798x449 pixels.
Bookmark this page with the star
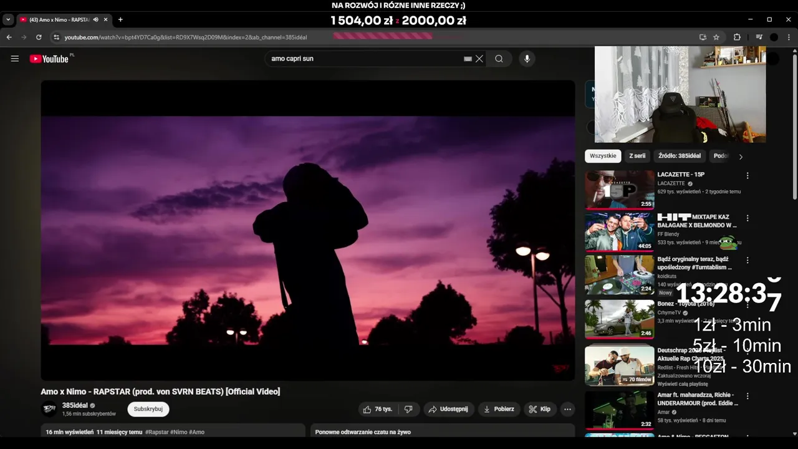pos(716,37)
